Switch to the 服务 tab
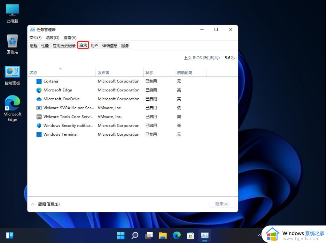This screenshot has height=243, width=326. click(125, 46)
